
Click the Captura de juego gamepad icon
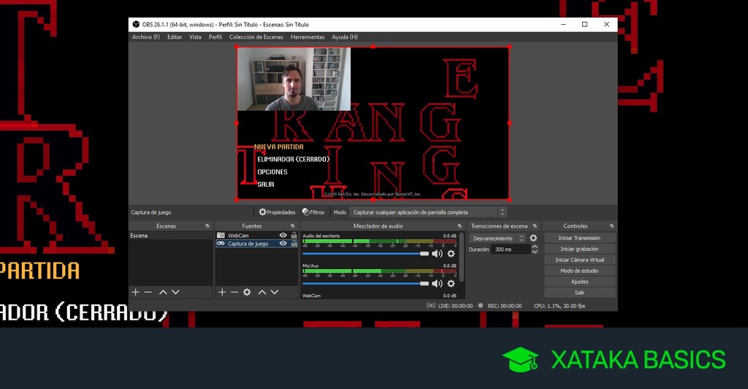tap(221, 244)
